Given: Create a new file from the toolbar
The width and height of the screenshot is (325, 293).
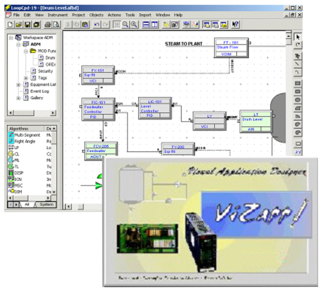Looking at the screenshot, I should click(10, 24).
